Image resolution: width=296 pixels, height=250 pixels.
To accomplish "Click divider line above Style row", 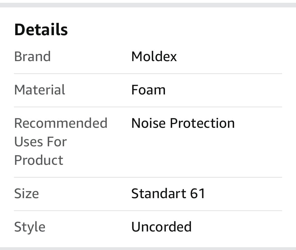I will (148, 211).
